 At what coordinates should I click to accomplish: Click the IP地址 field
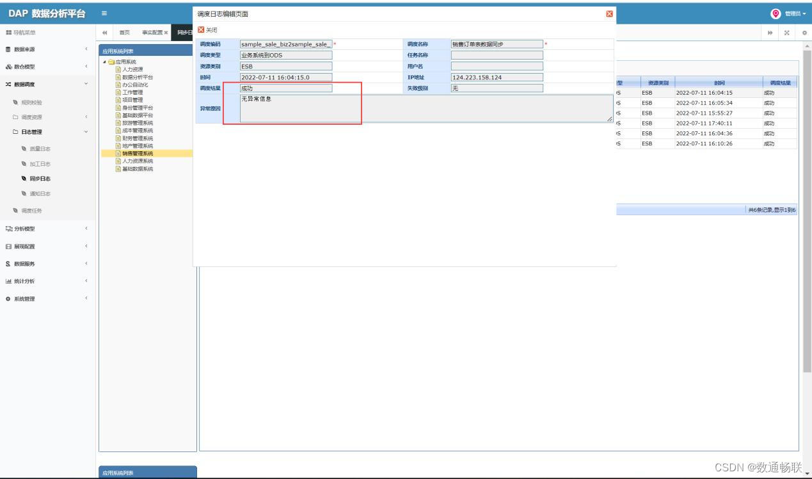click(497, 77)
